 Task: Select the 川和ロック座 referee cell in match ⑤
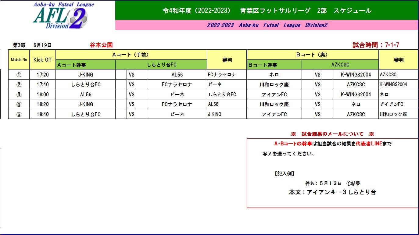[398, 114]
